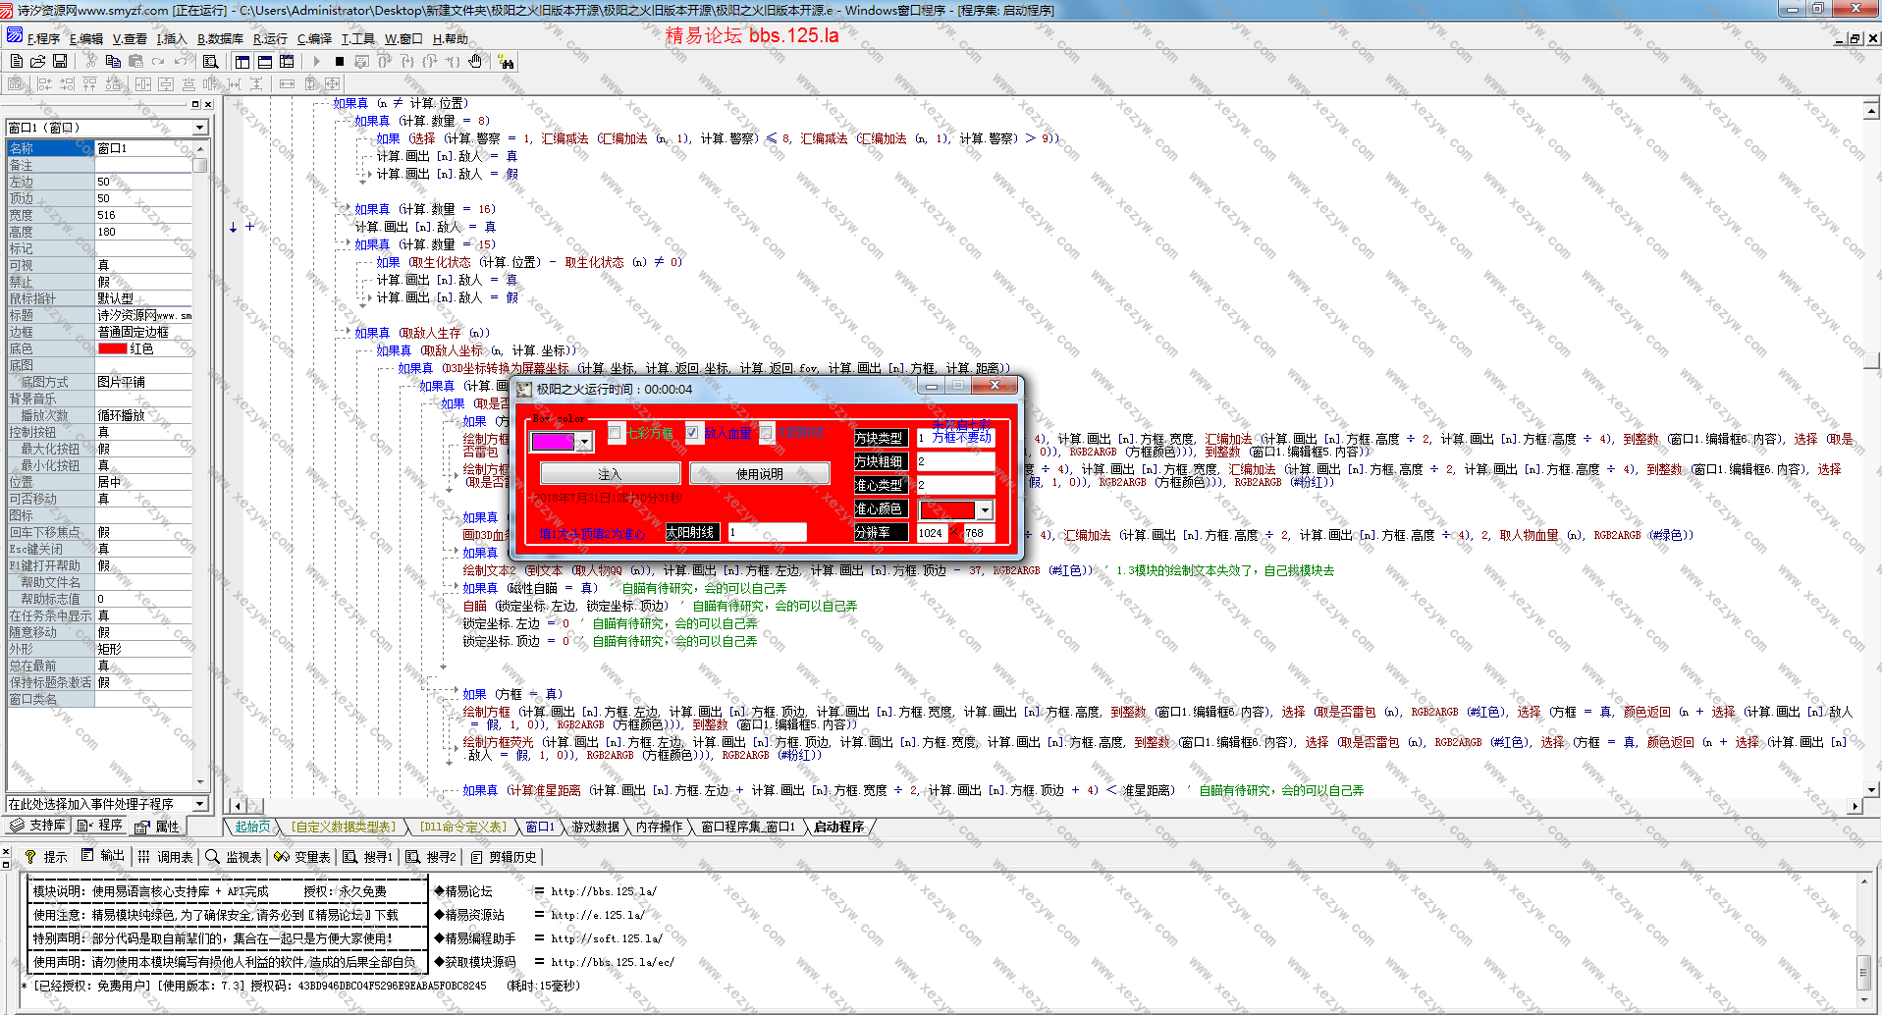Enable the 七彩方框 checkbox
The height and width of the screenshot is (1015, 1882).
(x=615, y=432)
